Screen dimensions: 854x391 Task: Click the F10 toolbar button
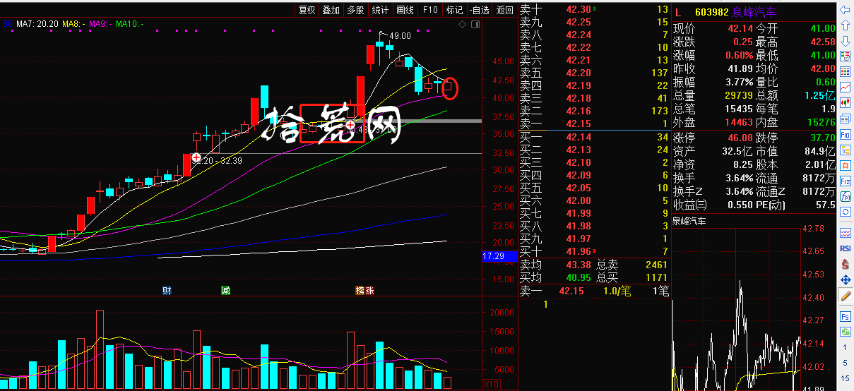[x=430, y=10]
